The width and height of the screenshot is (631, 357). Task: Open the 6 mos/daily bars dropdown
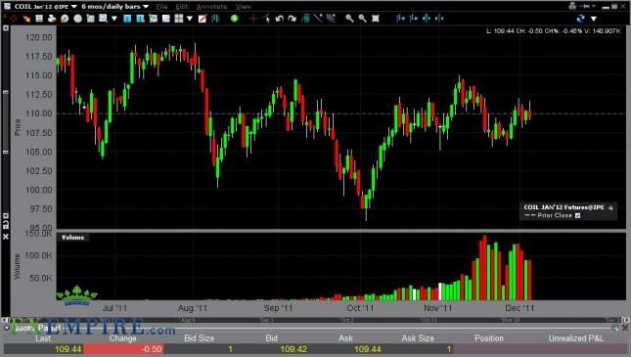pos(146,7)
